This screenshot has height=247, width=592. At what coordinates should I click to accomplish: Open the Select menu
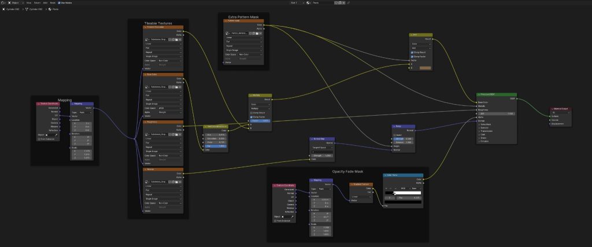[x=38, y=3]
